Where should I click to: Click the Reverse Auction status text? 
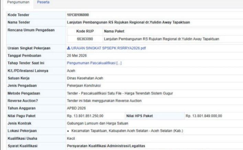click(x=104, y=101)
